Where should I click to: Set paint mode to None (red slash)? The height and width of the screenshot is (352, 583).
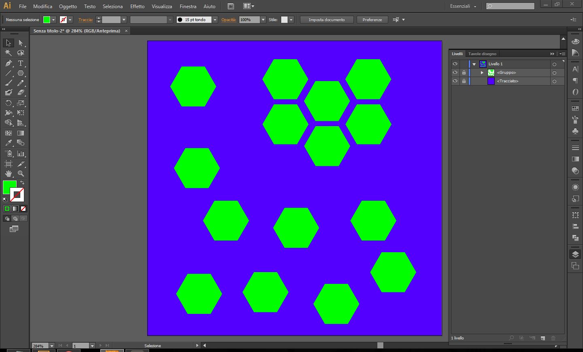tap(23, 208)
